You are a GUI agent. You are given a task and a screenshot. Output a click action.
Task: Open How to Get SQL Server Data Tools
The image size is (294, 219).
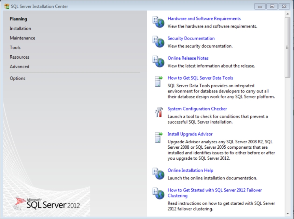[200, 78]
